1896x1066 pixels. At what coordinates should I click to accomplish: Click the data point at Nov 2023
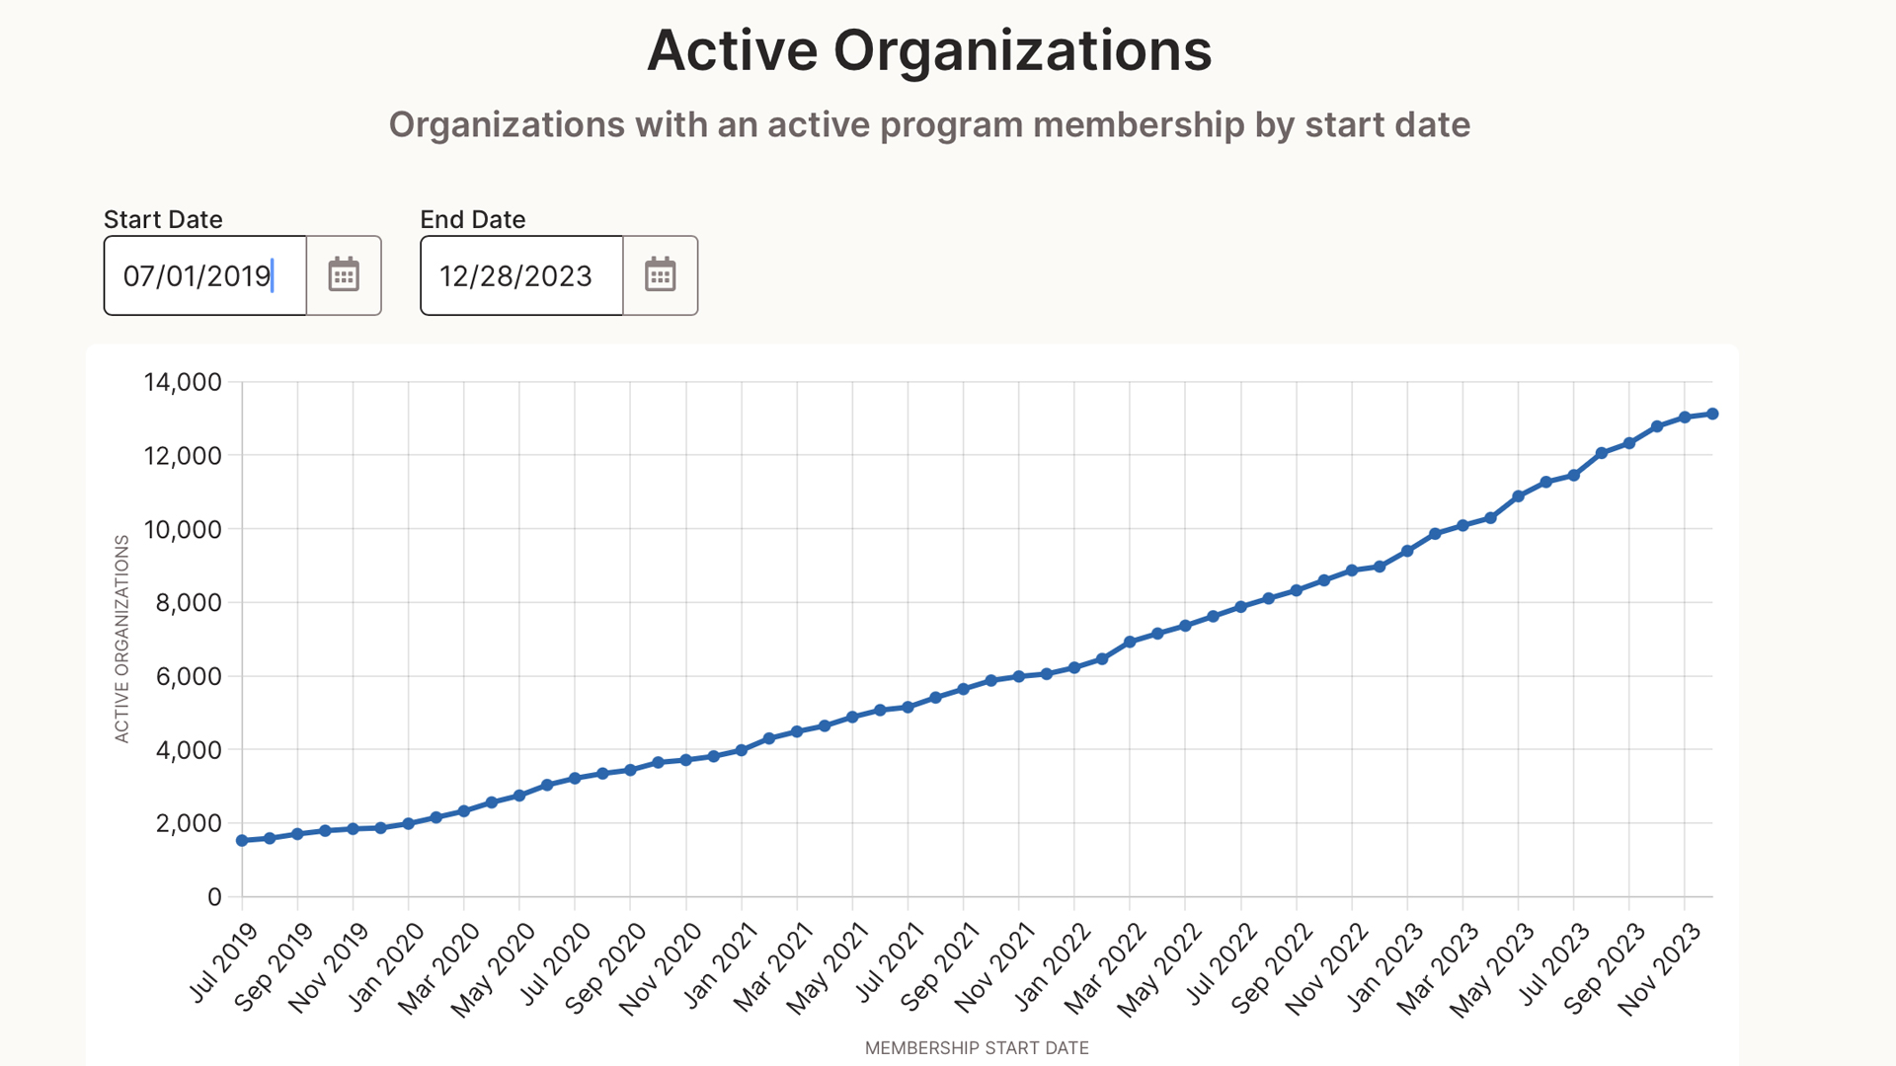[x=1685, y=418]
